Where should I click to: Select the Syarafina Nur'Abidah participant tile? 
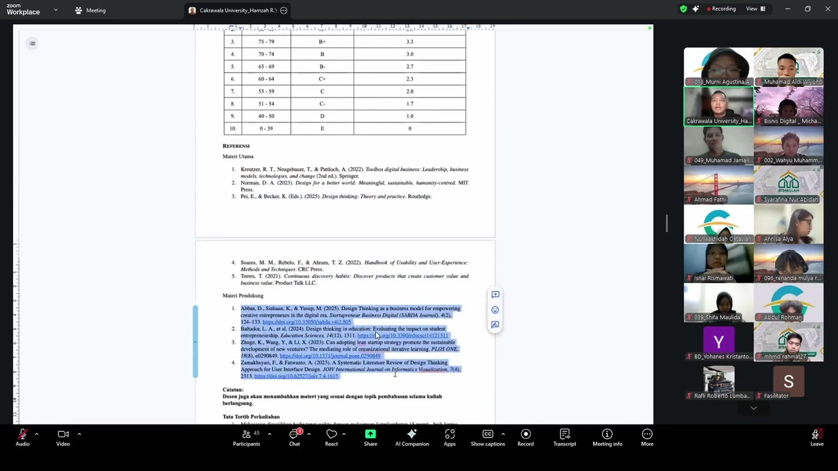(789, 184)
